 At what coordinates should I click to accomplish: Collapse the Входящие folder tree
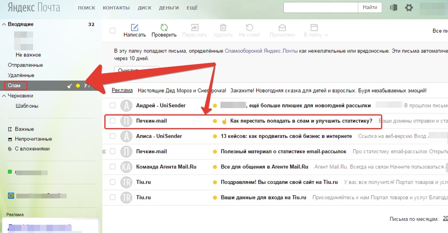4,24
